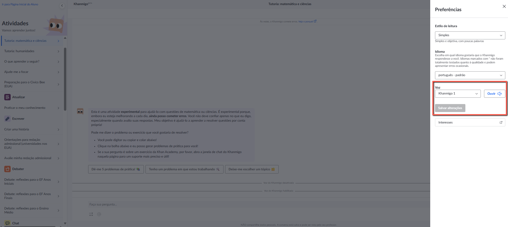Open the Estilo de leitura dropdown

point(470,35)
